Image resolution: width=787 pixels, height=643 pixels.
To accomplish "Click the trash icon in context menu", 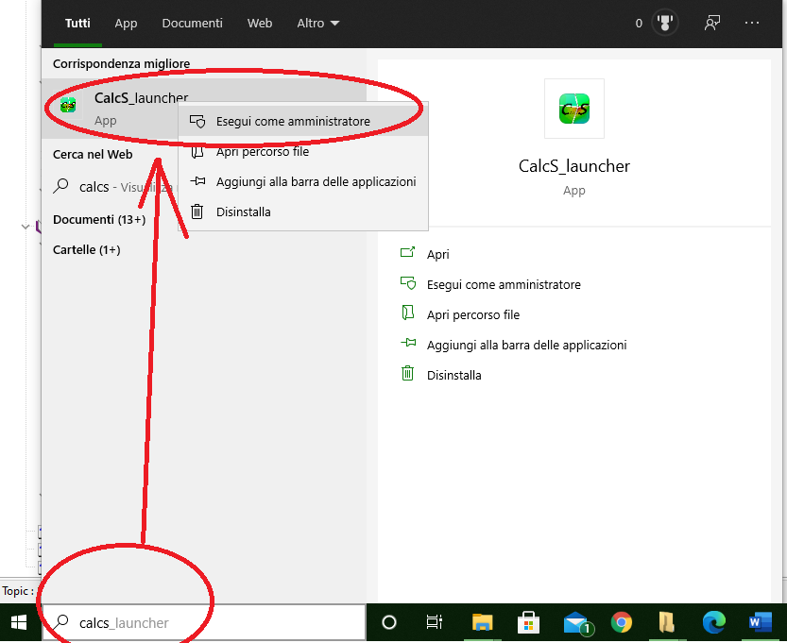I will (197, 212).
